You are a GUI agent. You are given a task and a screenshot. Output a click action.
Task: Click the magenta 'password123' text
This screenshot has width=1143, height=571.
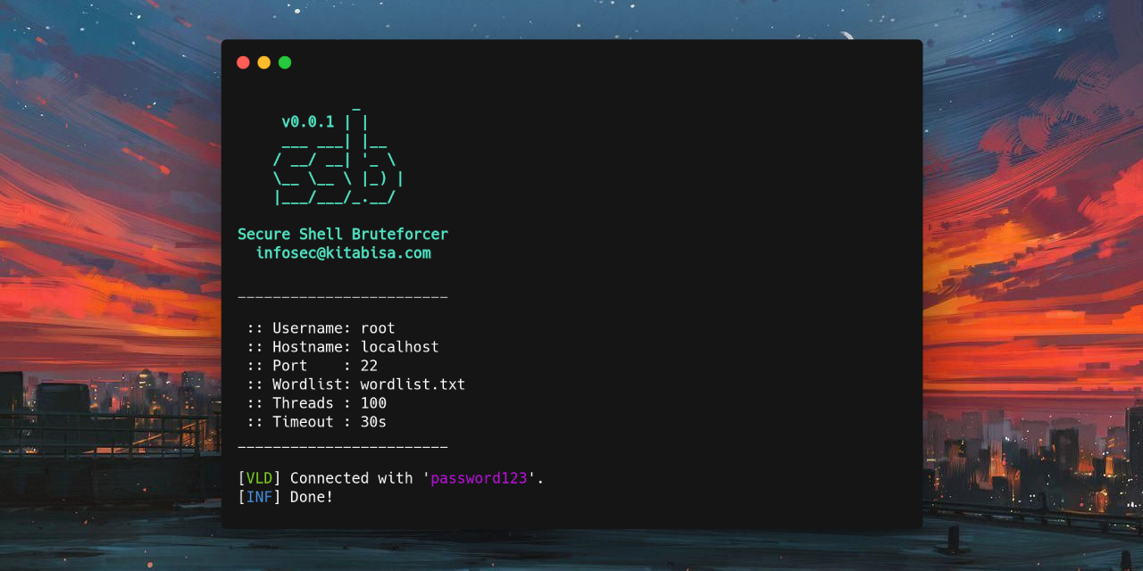coord(479,478)
